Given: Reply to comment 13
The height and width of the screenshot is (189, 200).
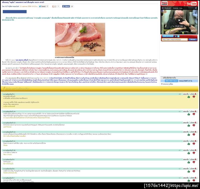Looking at the screenshot, I should coord(186,123).
